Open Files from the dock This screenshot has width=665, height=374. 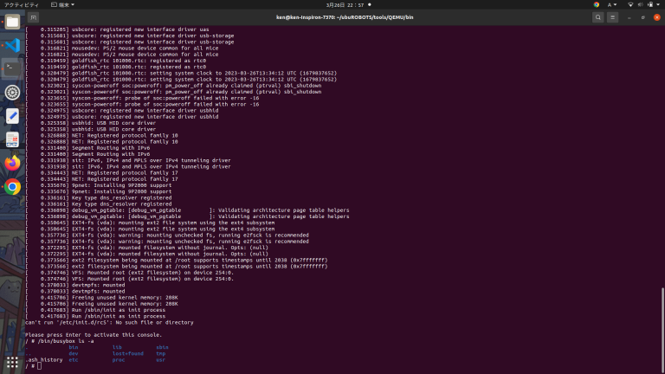click(x=12, y=22)
